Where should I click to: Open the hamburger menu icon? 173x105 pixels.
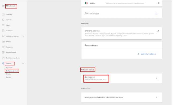tap(3, 6)
